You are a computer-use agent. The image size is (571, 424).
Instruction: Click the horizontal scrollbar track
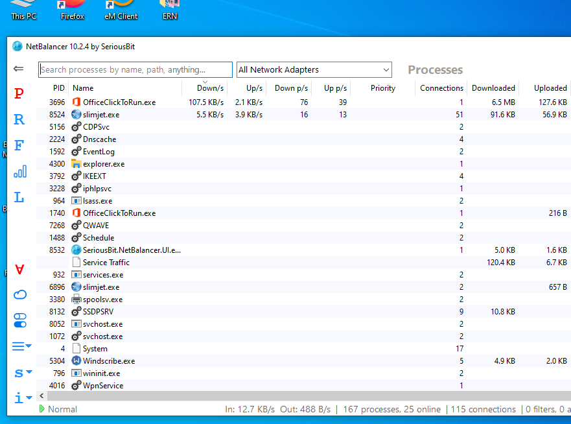pos(309,396)
